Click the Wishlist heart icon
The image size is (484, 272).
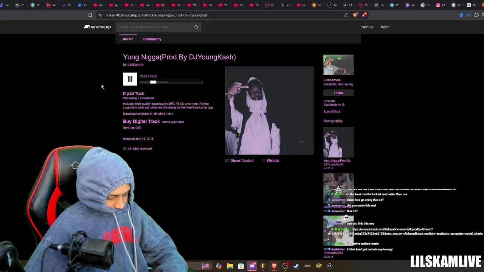pyautogui.click(x=264, y=161)
